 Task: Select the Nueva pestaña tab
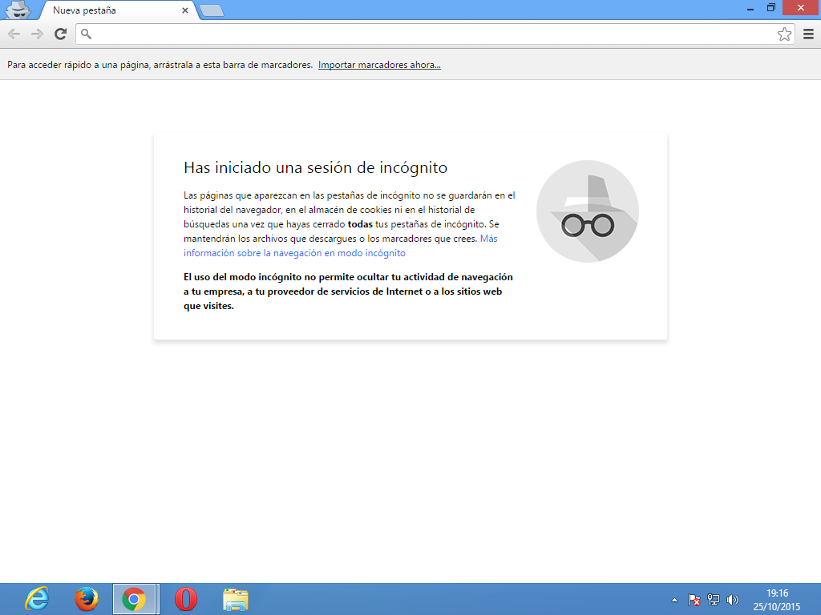[x=112, y=10]
